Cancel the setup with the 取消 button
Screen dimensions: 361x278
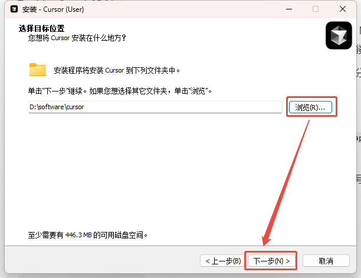pos(326,261)
